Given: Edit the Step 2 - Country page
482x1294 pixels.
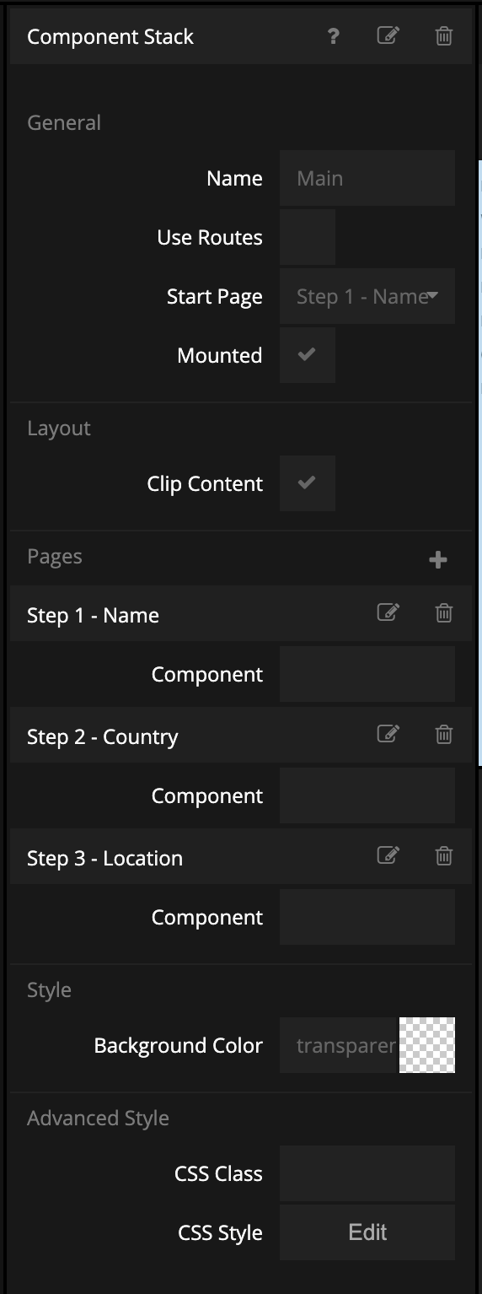Looking at the screenshot, I should [x=388, y=735].
